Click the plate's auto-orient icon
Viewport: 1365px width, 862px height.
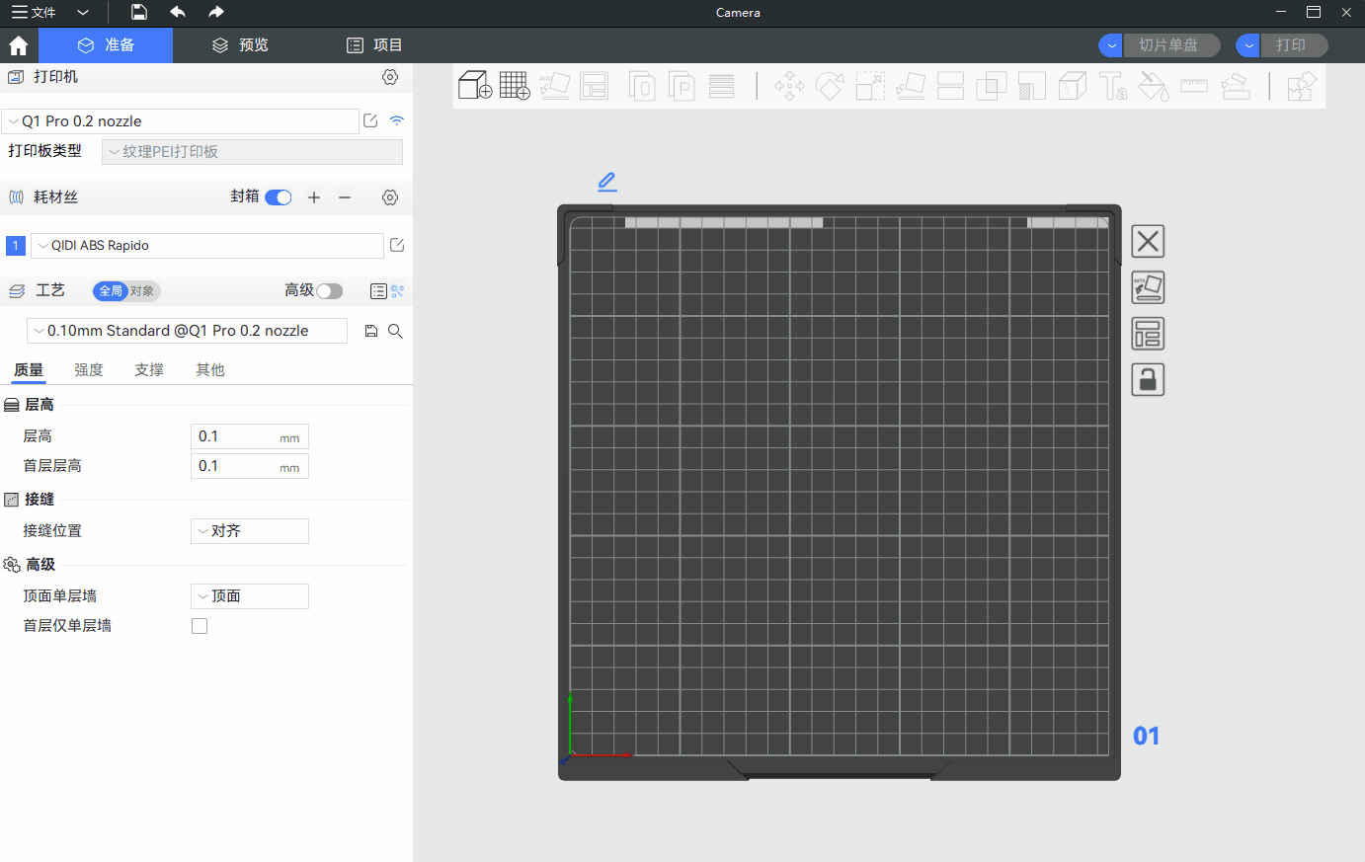coord(1148,287)
